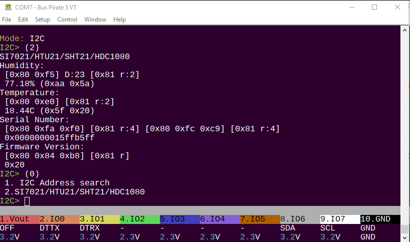Click the 'Temperature:' label
Screen dimensions: 410x242
click(30, 93)
